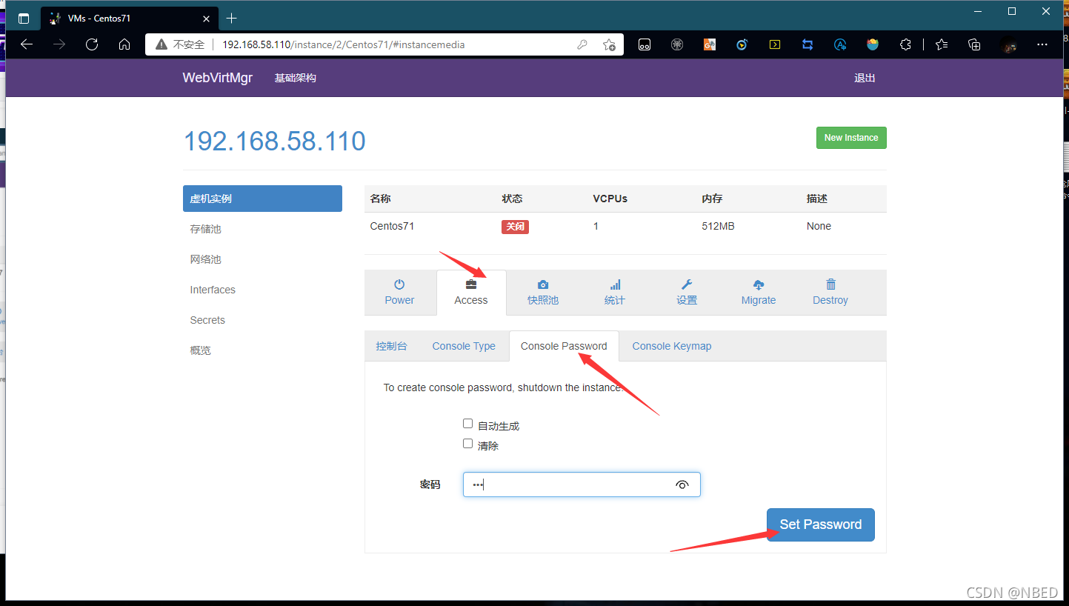Click the browser Back arrow
The width and height of the screenshot is (1069, 606).
[x=27, y=44]
